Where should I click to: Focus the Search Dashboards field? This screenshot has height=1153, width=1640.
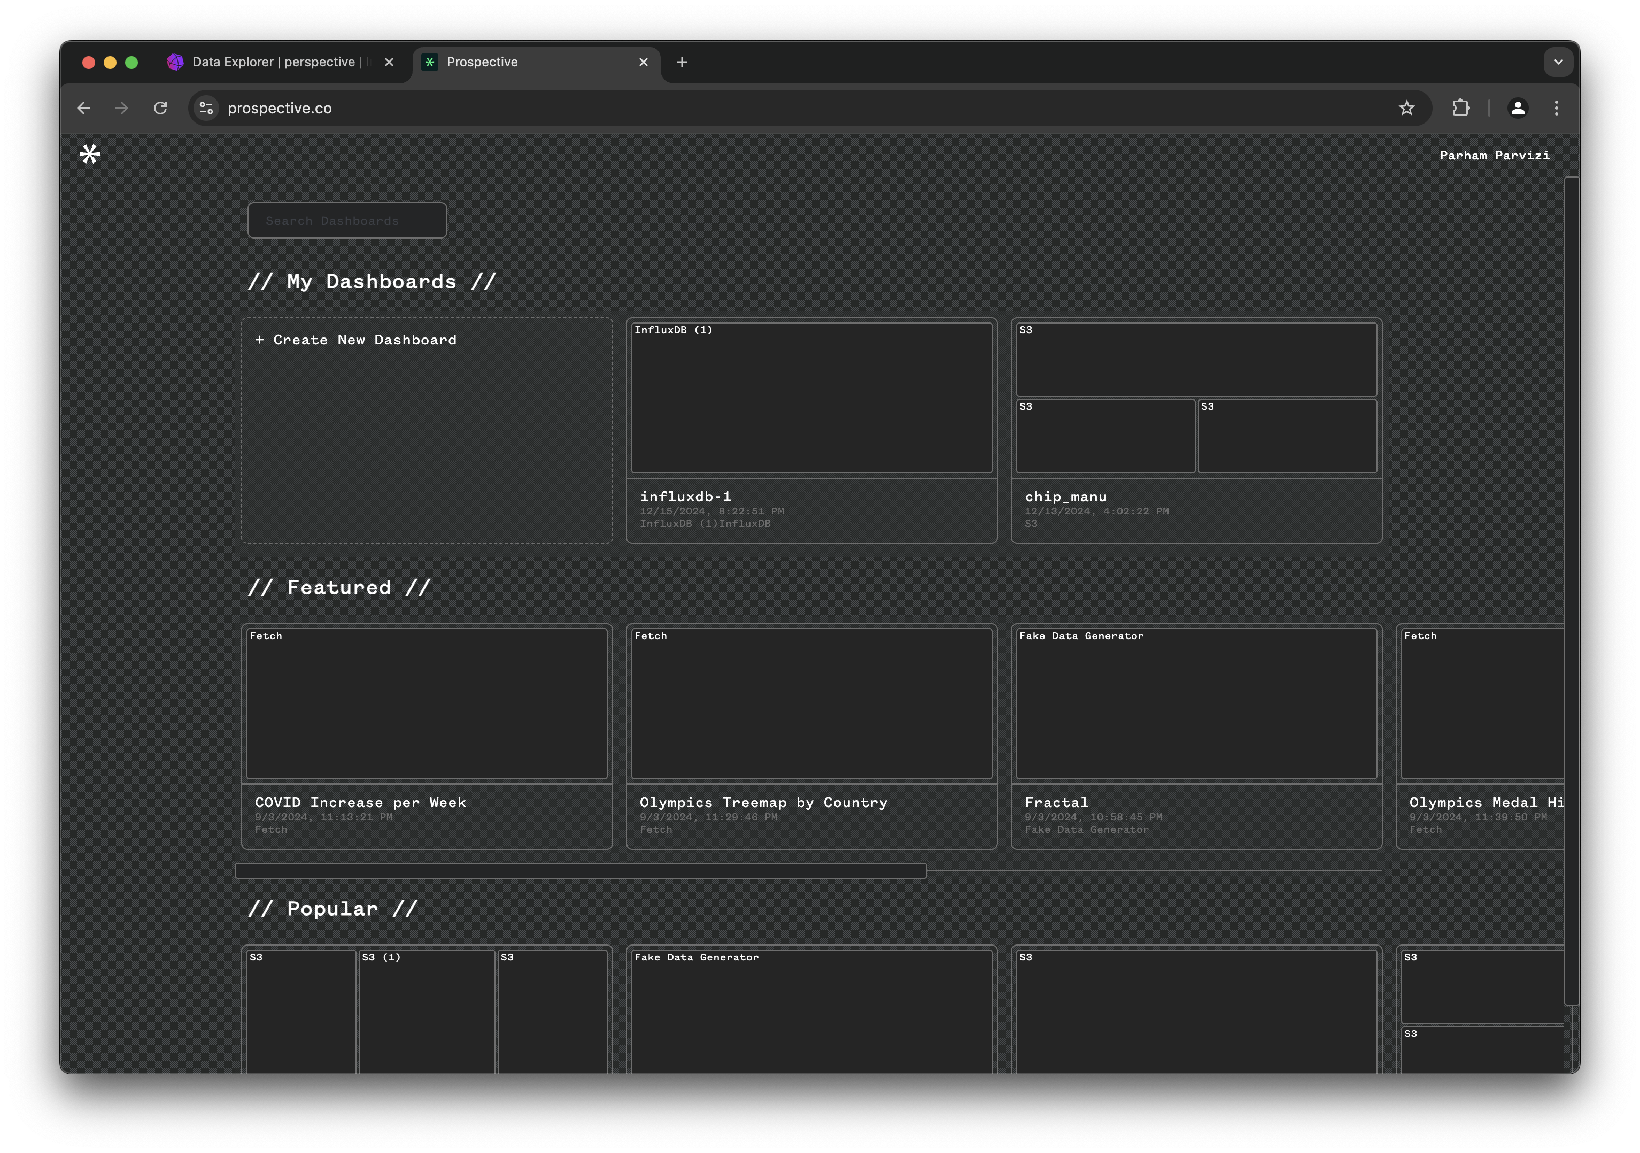click(x=347, y=220)
